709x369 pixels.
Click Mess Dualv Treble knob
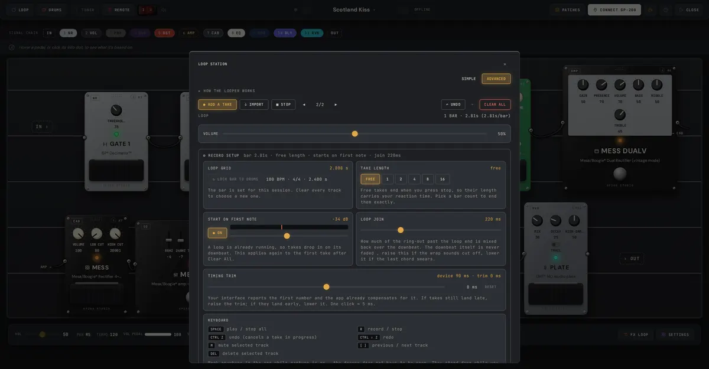[620, 115]
